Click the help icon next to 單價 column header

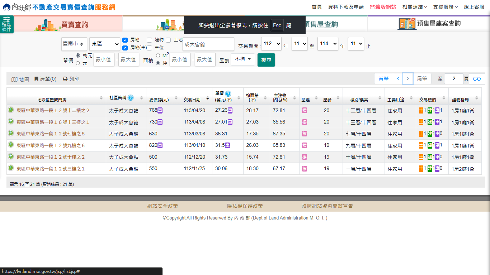(x=228, y=94)
